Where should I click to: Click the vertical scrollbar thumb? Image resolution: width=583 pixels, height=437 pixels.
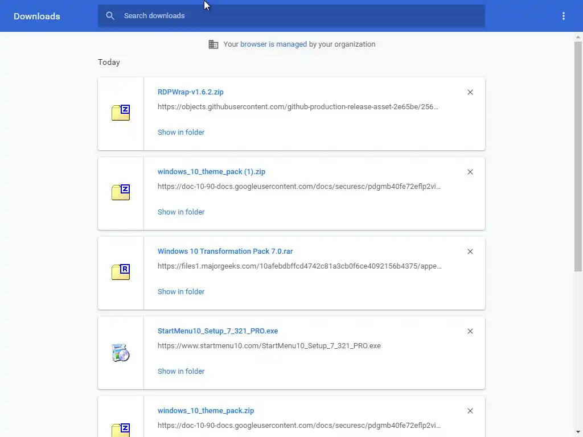click(578, 156)
